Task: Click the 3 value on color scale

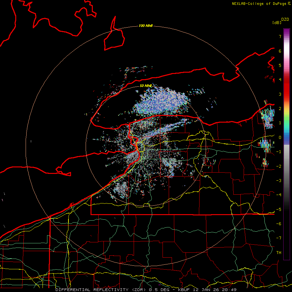Action: pos(280,94)
